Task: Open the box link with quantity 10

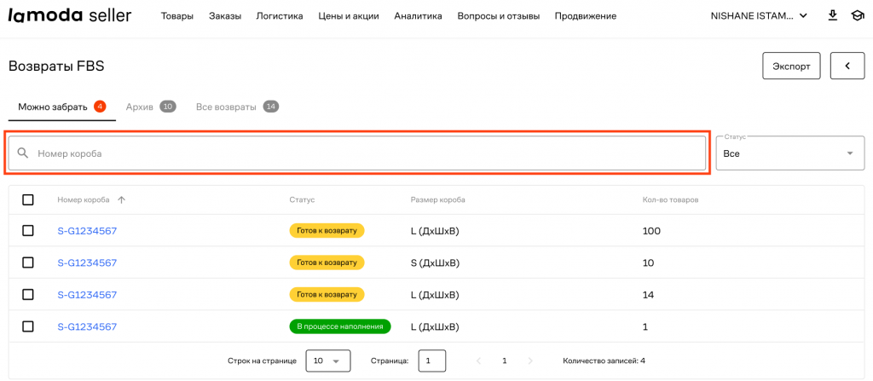Action: click(87, 263)
